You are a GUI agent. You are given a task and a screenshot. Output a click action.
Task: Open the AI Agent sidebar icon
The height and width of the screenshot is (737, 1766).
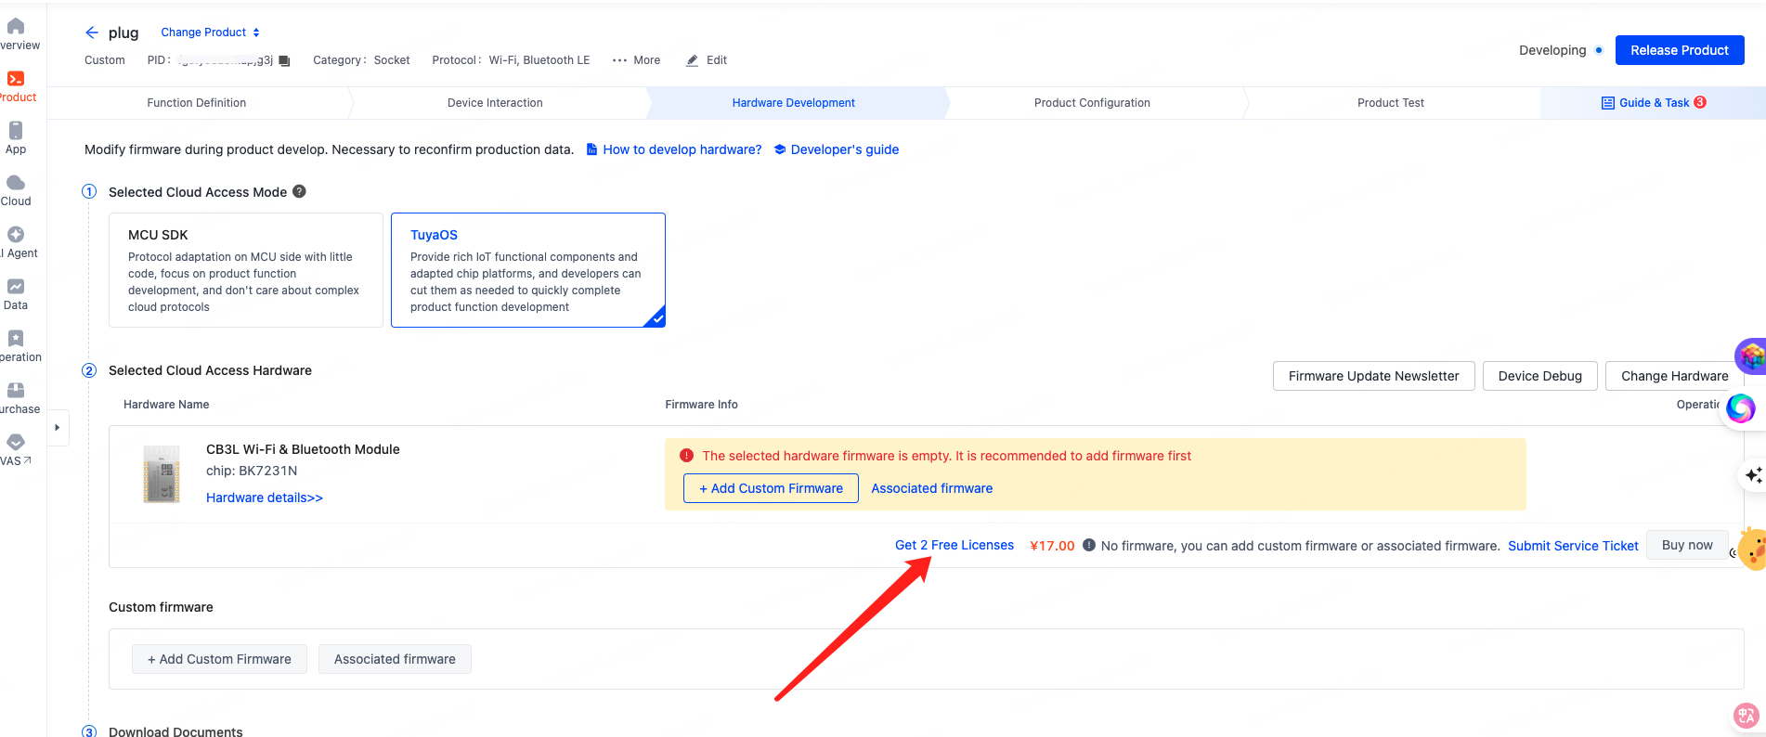pos(16,235)
